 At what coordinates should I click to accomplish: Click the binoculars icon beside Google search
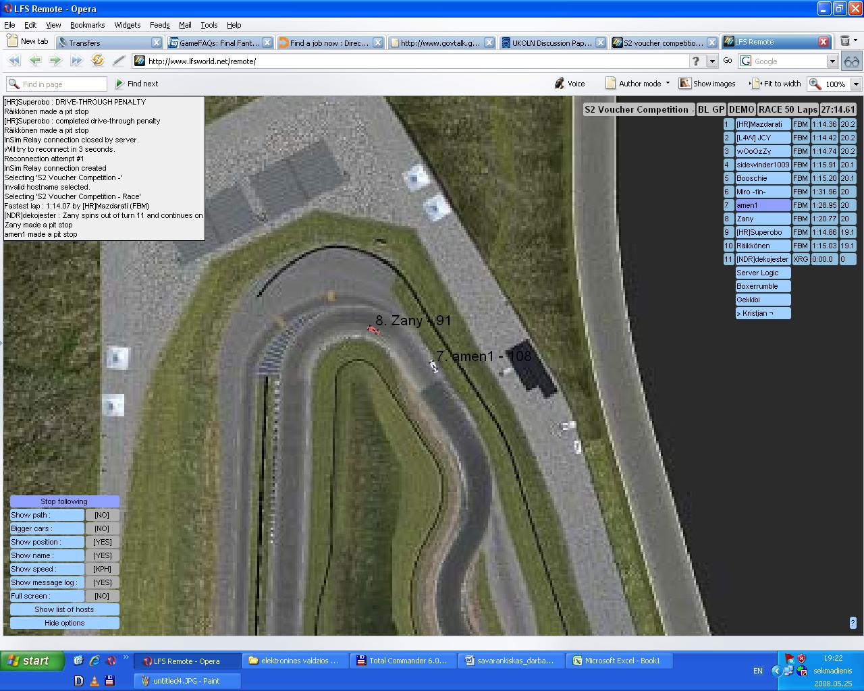tap(851, 61)
